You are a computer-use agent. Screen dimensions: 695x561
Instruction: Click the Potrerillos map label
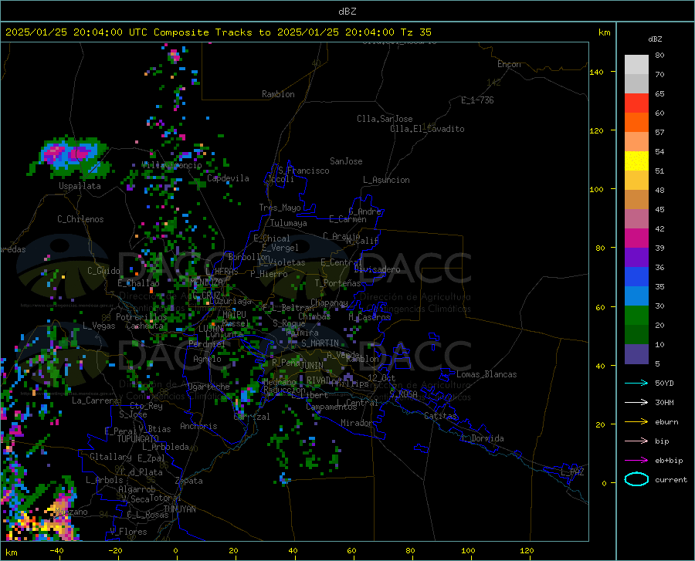(x=141, y=317)
